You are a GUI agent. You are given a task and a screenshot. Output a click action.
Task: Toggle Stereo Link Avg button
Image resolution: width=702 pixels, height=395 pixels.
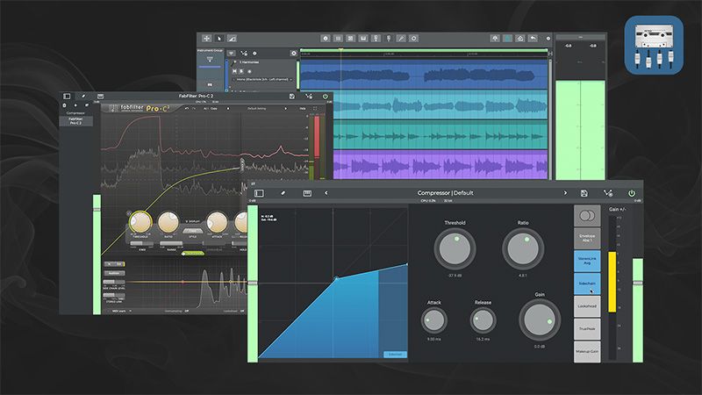pyautogui.click(x=587, y=261)
